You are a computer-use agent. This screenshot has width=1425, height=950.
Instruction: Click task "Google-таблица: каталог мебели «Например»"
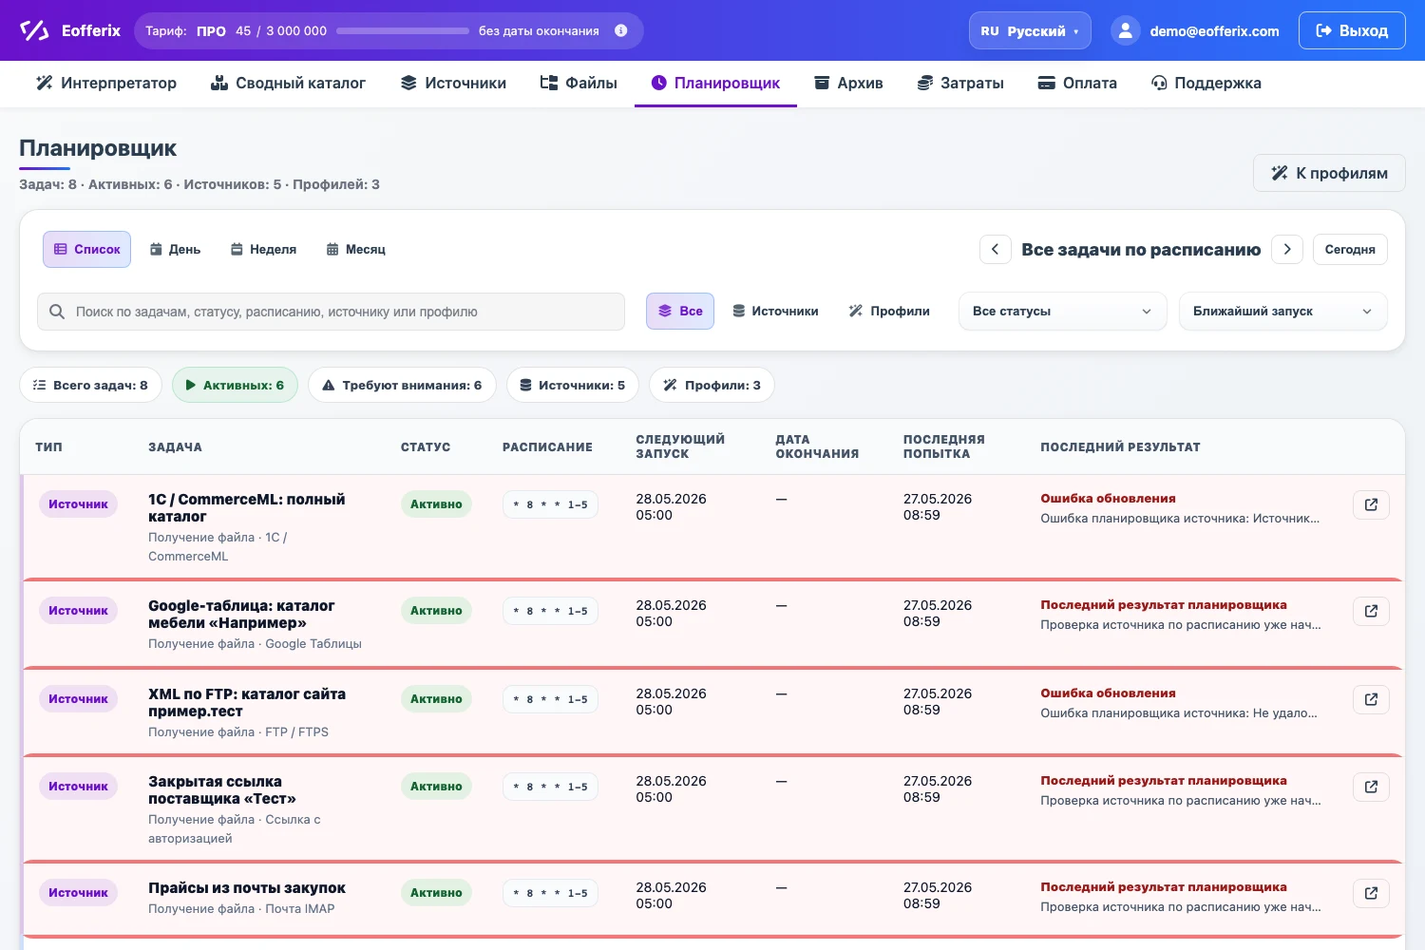pos(241,615)
